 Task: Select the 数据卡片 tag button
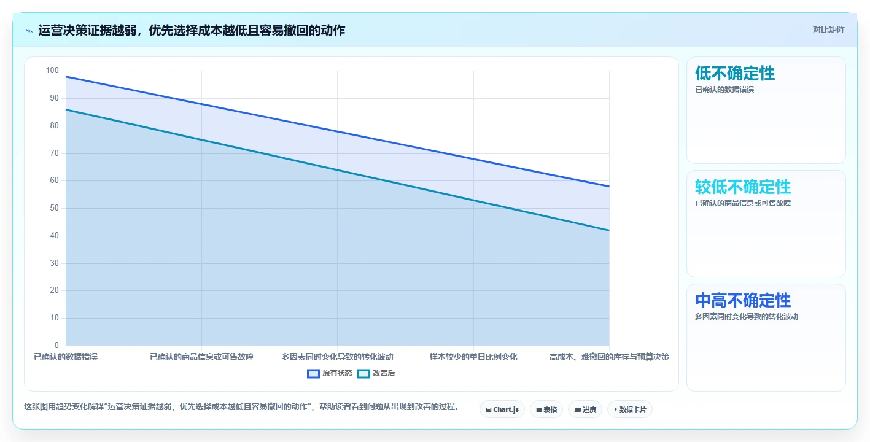[x=630, y=409]
